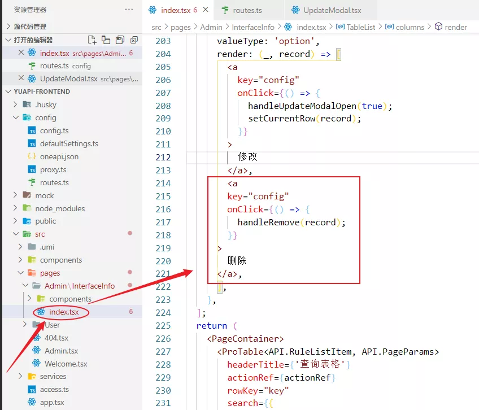Expand the mock folder
Screen dimensions: 479x410
click(x=15, y=195)
